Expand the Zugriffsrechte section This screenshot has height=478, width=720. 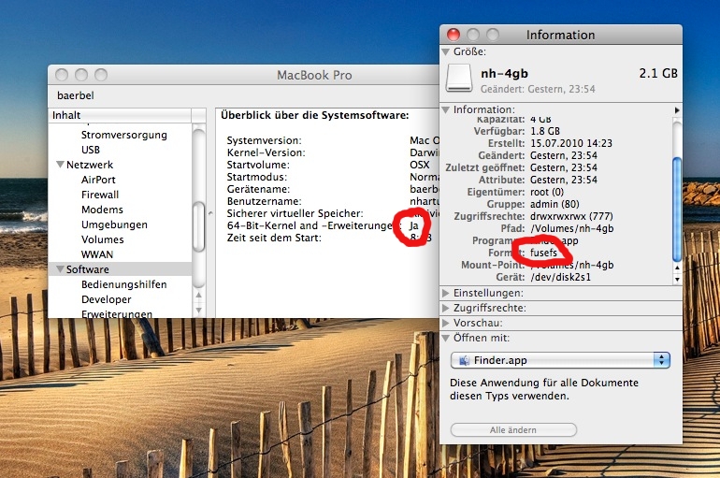click(445, 308)
